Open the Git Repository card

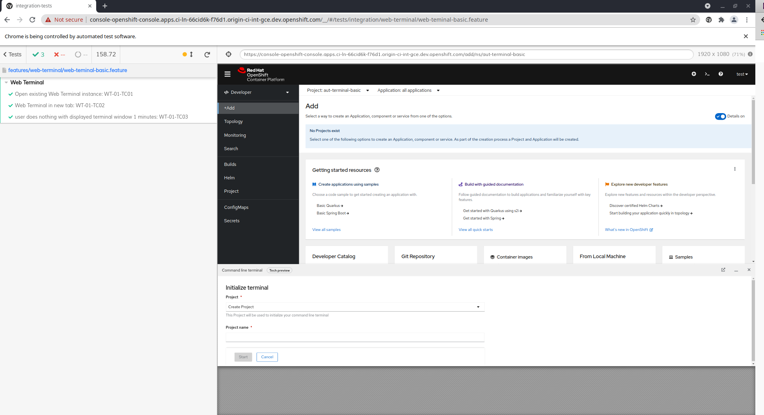[x=436, y=255]
